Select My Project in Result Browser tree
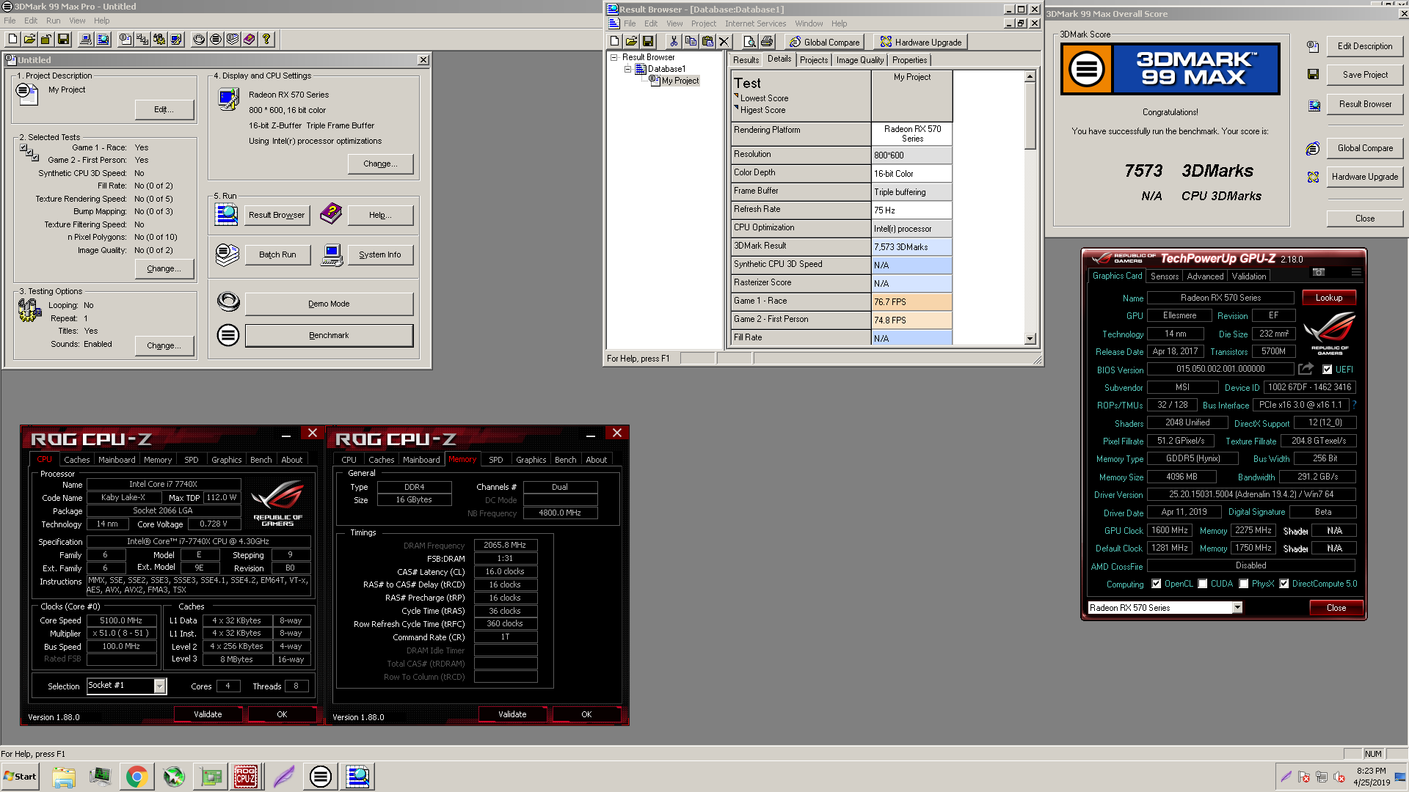The width and height of the screenshot is (1409, 792). [x=680, y=81]
